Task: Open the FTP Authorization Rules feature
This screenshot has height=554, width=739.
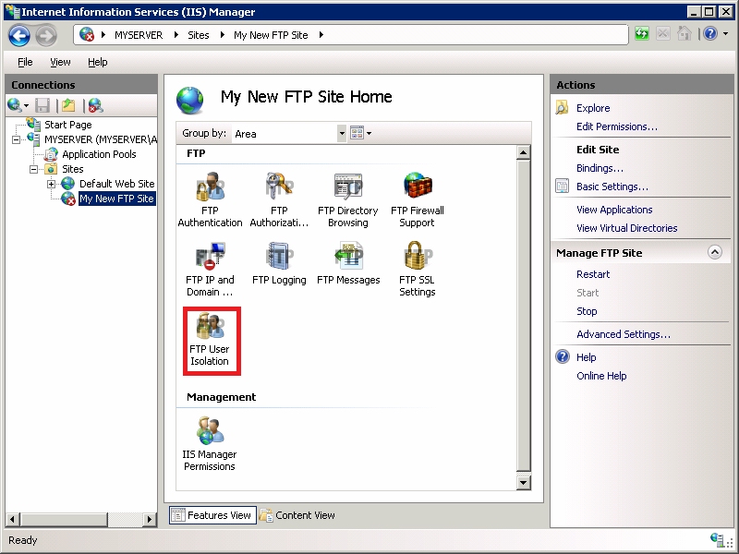Action: point(279,199)
